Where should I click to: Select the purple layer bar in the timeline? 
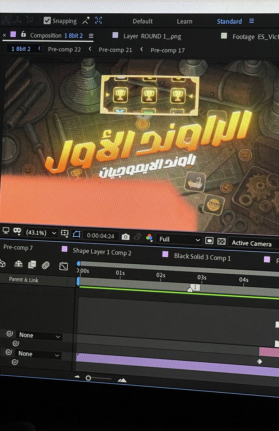[178, 364]
